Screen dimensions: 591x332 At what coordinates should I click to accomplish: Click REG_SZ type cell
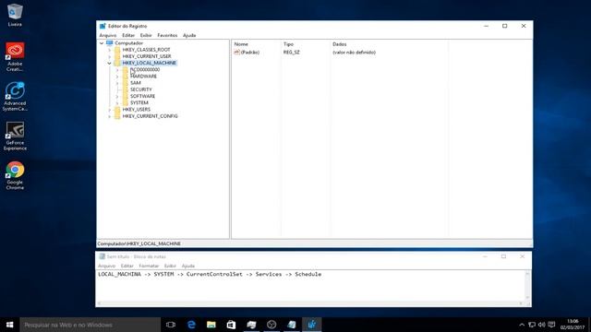point(292,53)
